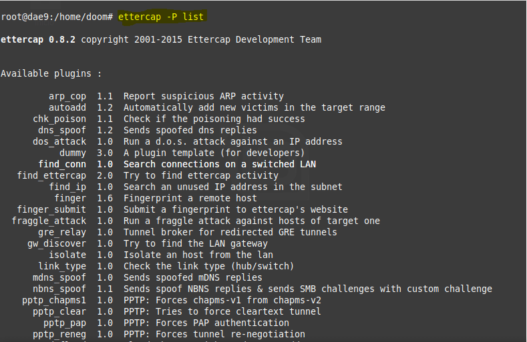Viewport: 527px width, 342px height.
Task: Select the arp_cop plugin name
Action: tap(67, 96)
